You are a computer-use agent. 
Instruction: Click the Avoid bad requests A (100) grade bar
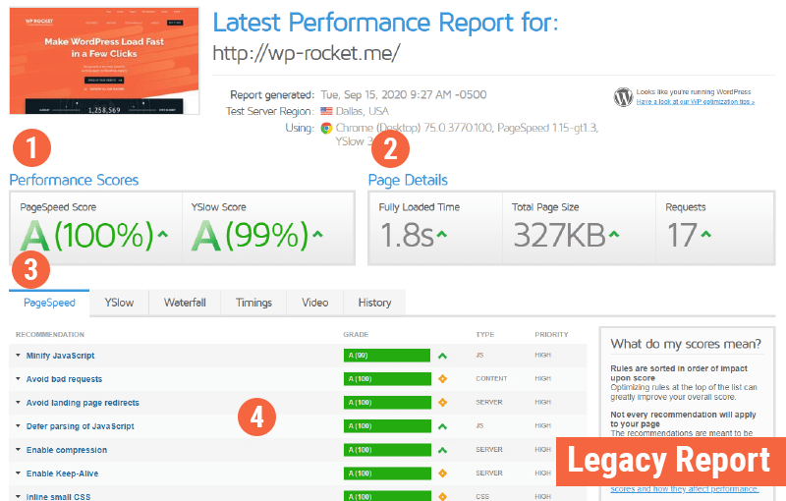pos(387,379)
